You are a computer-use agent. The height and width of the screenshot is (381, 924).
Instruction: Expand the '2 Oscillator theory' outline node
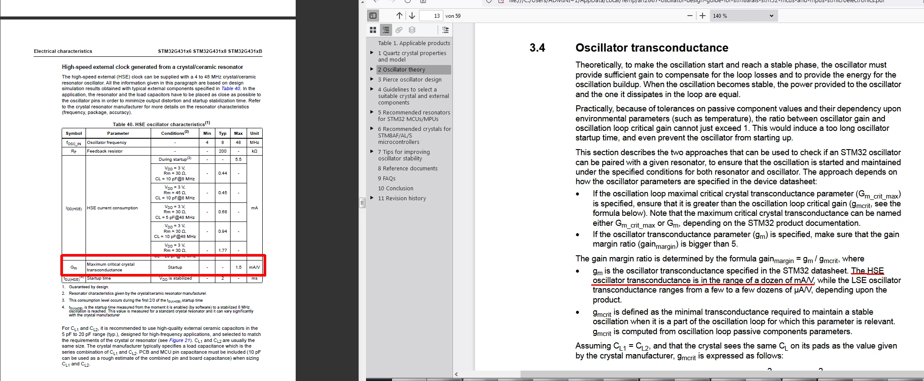372,69
